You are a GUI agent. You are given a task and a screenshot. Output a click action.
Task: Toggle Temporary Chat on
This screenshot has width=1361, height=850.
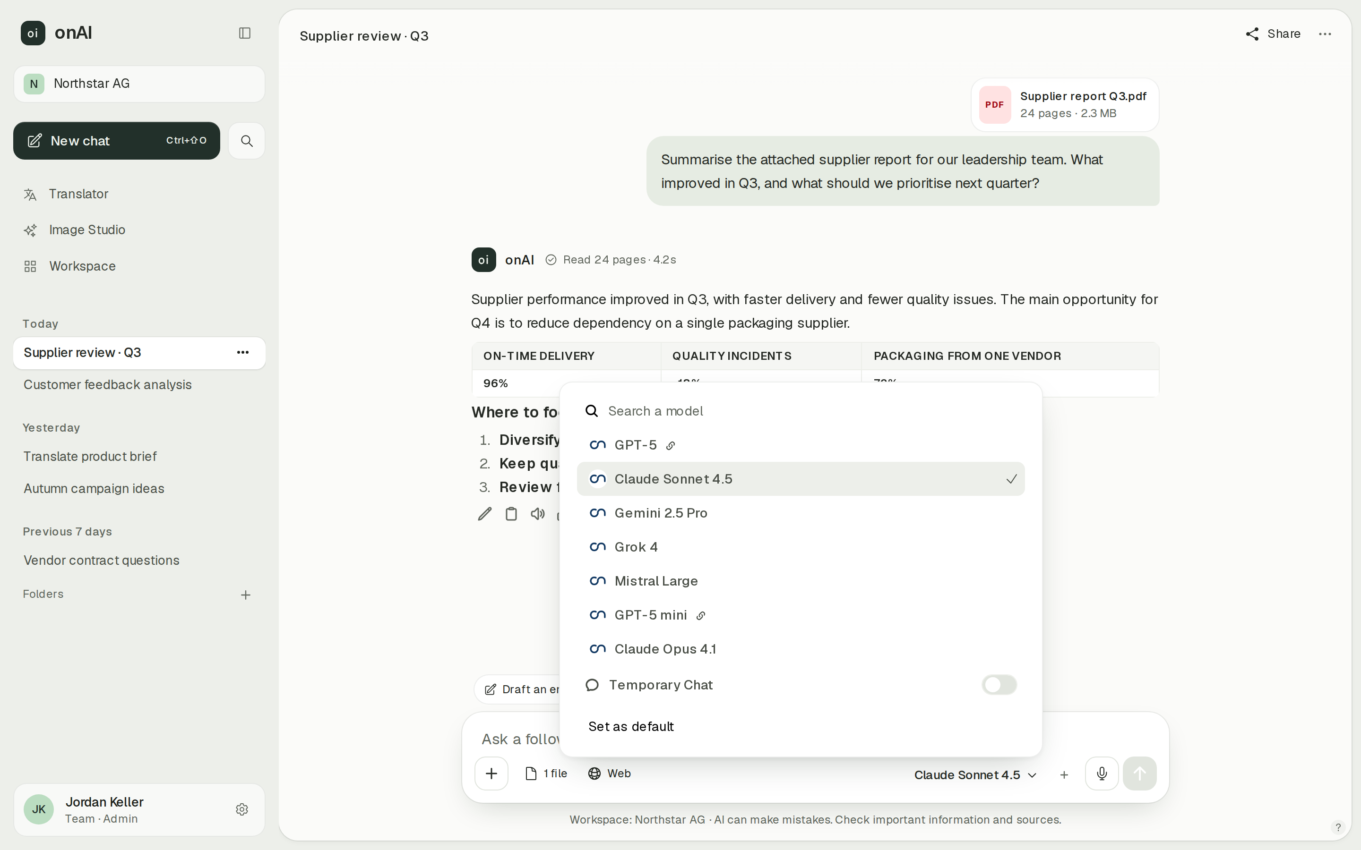point(999,685)
